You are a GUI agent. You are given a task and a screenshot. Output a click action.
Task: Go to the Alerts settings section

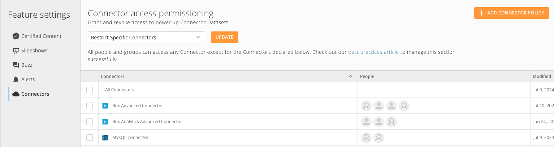28,79
